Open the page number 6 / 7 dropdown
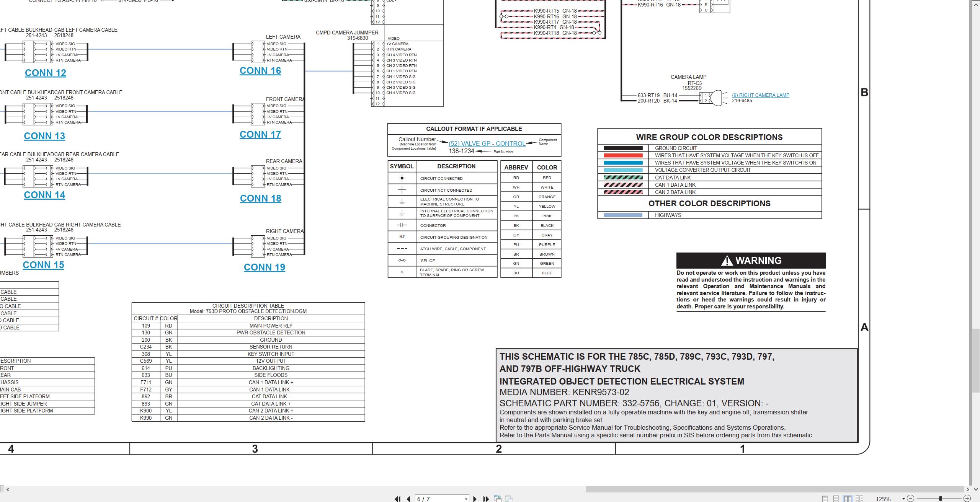 click(466, 499)
